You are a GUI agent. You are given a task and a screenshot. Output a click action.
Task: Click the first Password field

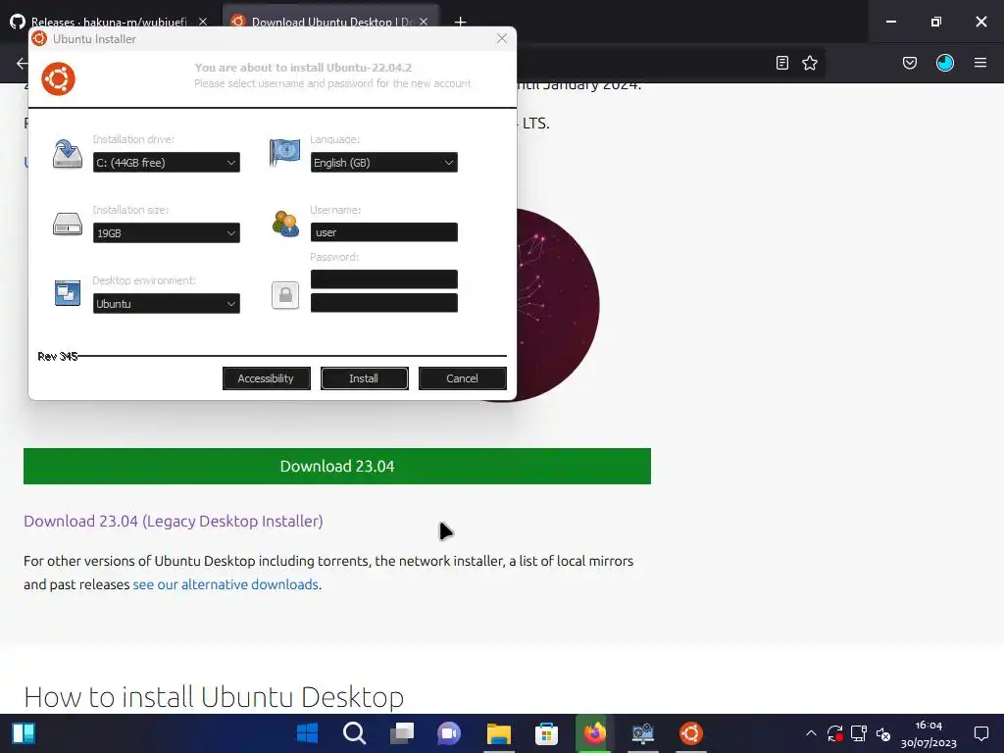coord(384,279)
